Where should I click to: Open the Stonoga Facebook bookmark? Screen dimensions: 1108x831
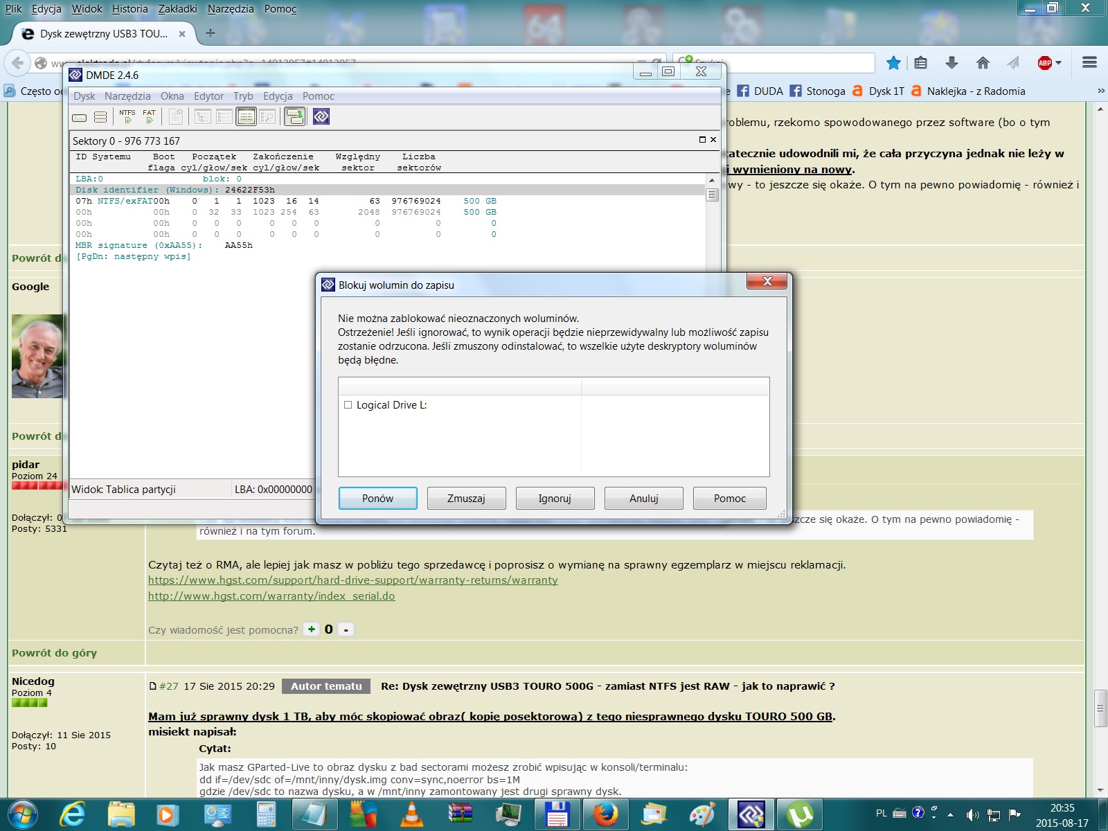[817, 91]
